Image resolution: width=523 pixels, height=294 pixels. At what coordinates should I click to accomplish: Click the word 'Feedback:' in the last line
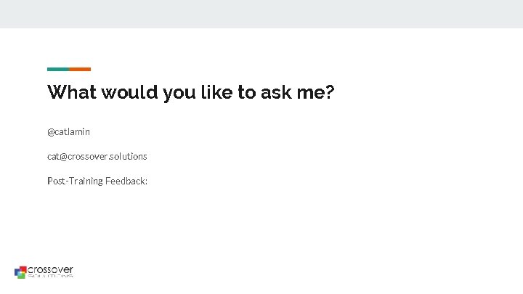tap(126, 180)
